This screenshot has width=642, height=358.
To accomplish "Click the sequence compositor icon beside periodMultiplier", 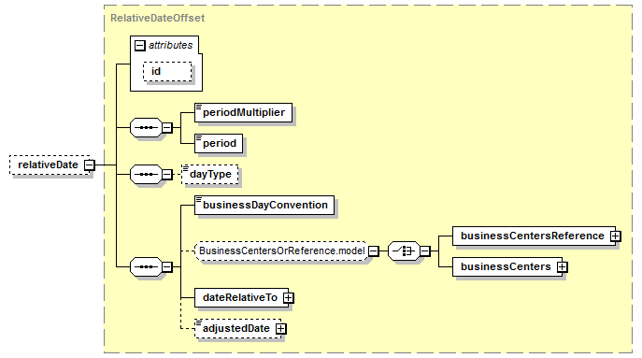I will coord(146,127).
